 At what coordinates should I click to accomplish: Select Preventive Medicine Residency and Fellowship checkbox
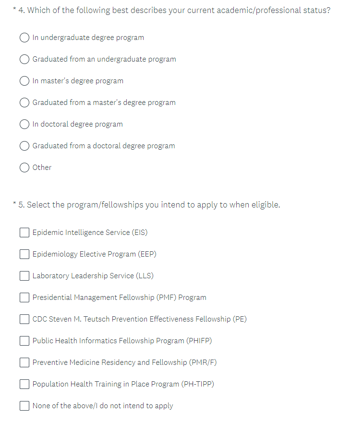25,362
